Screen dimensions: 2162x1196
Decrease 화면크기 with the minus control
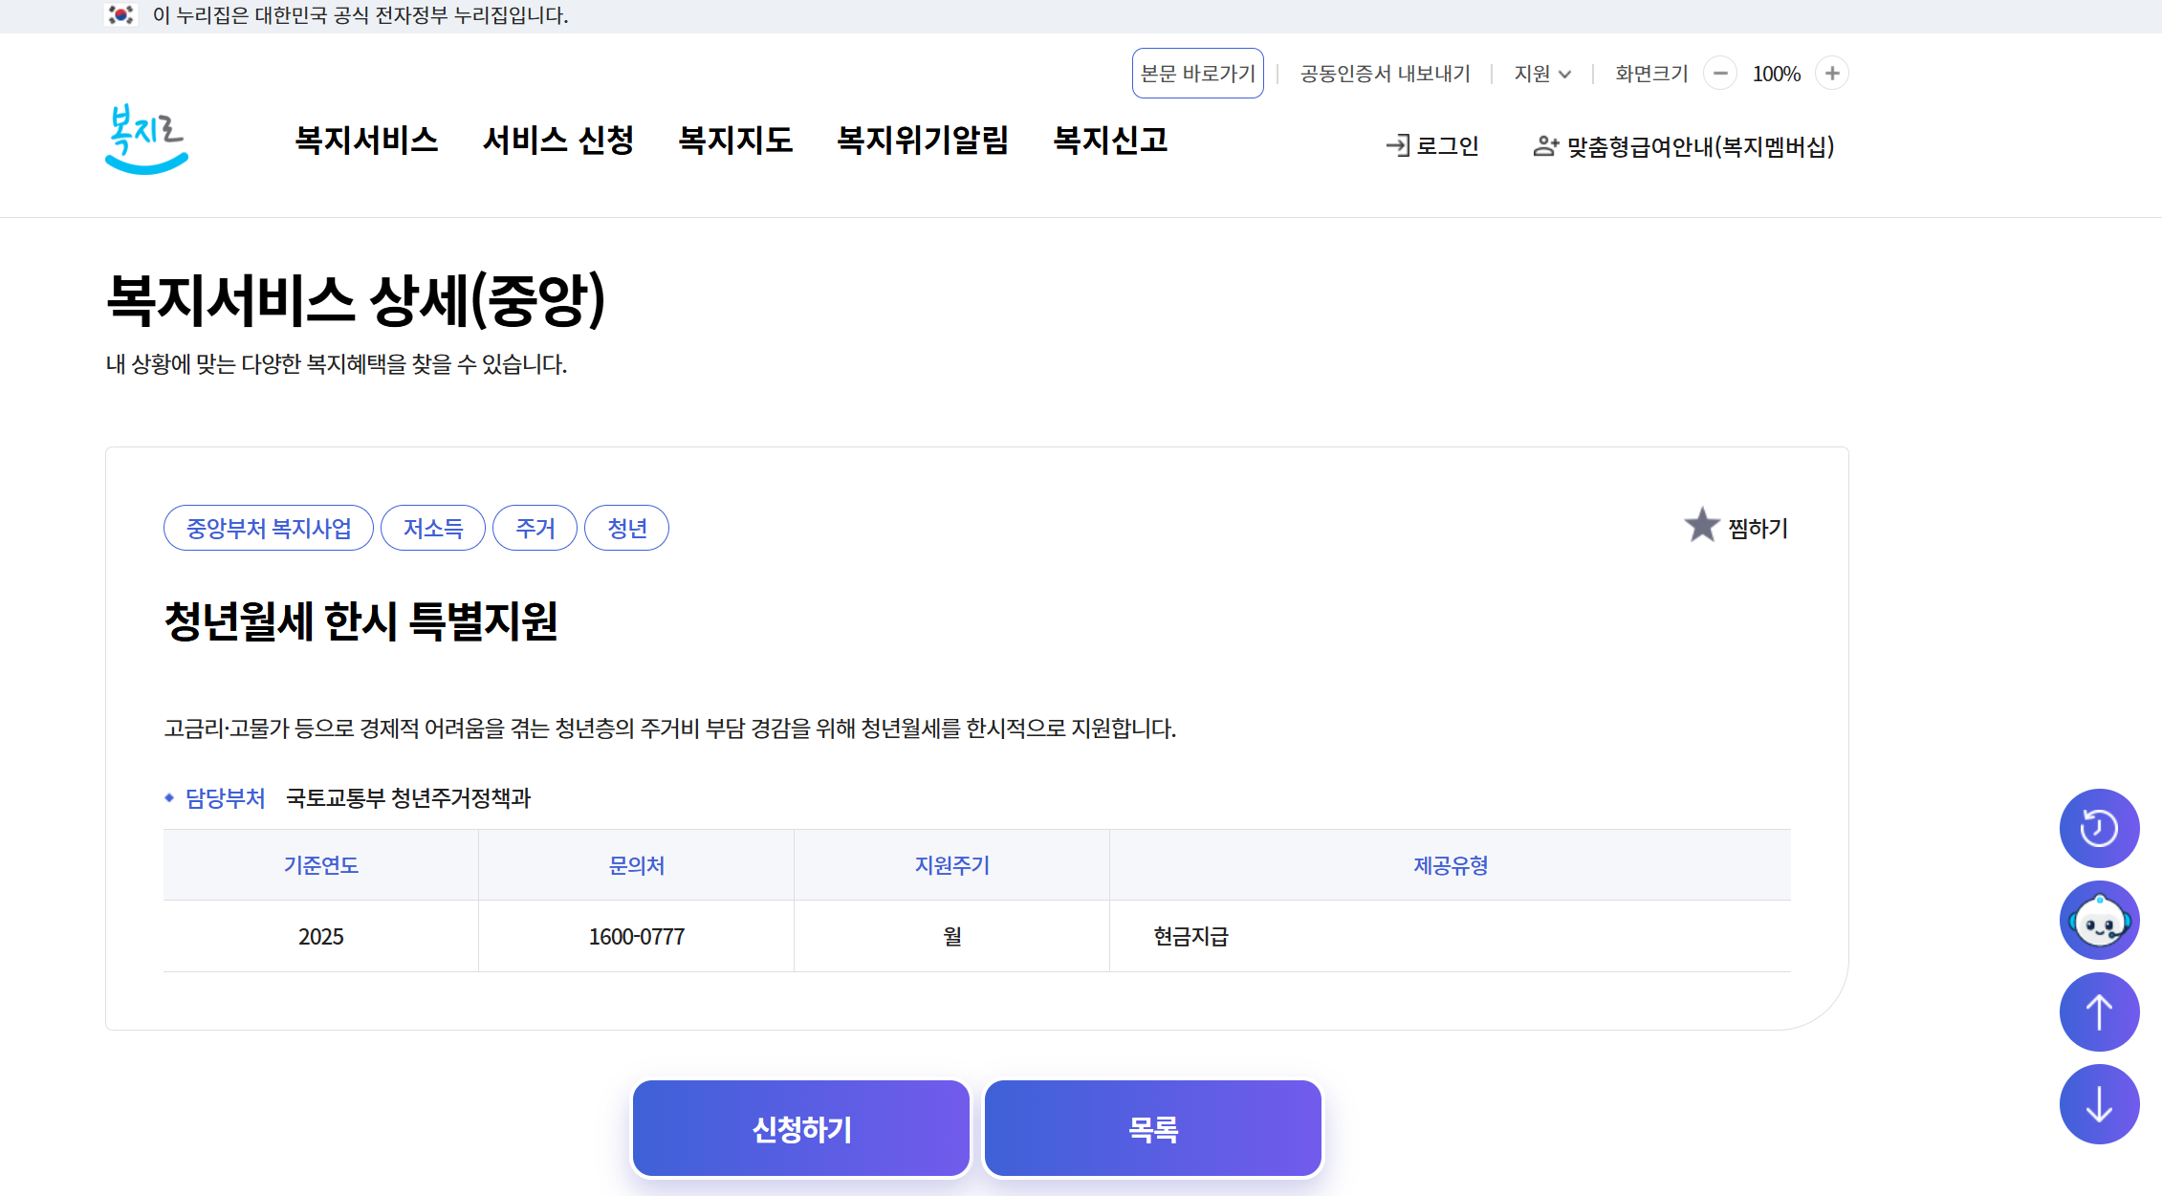1720,73
